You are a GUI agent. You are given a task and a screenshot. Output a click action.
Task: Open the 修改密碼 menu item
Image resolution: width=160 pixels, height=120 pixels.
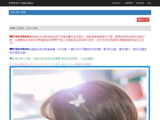[140, 3]
